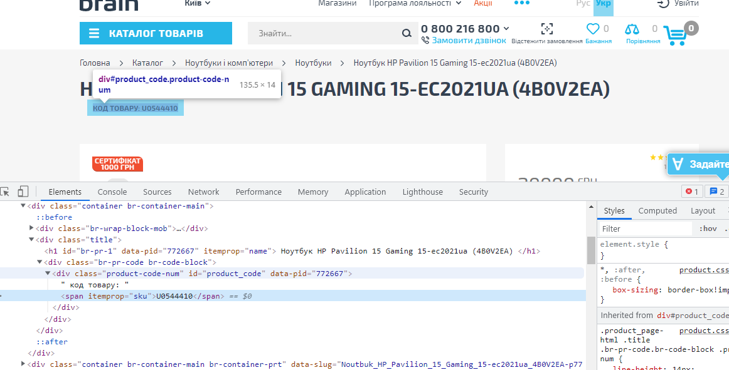Click the red error count badge

click(692, 192)
